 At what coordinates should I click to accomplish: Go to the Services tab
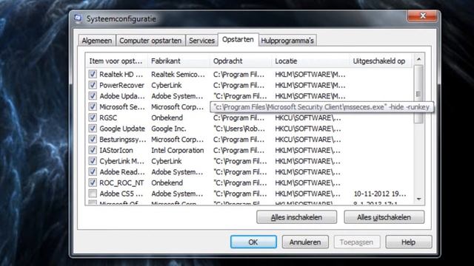[x=201, y=41]
